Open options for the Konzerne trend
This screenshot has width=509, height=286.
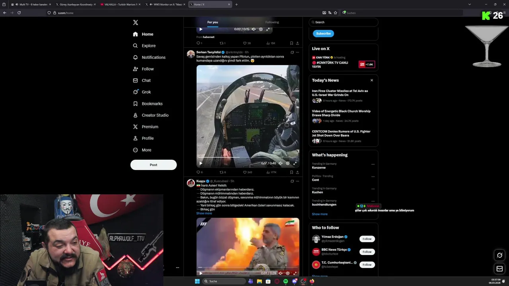[x=373, y=164]
